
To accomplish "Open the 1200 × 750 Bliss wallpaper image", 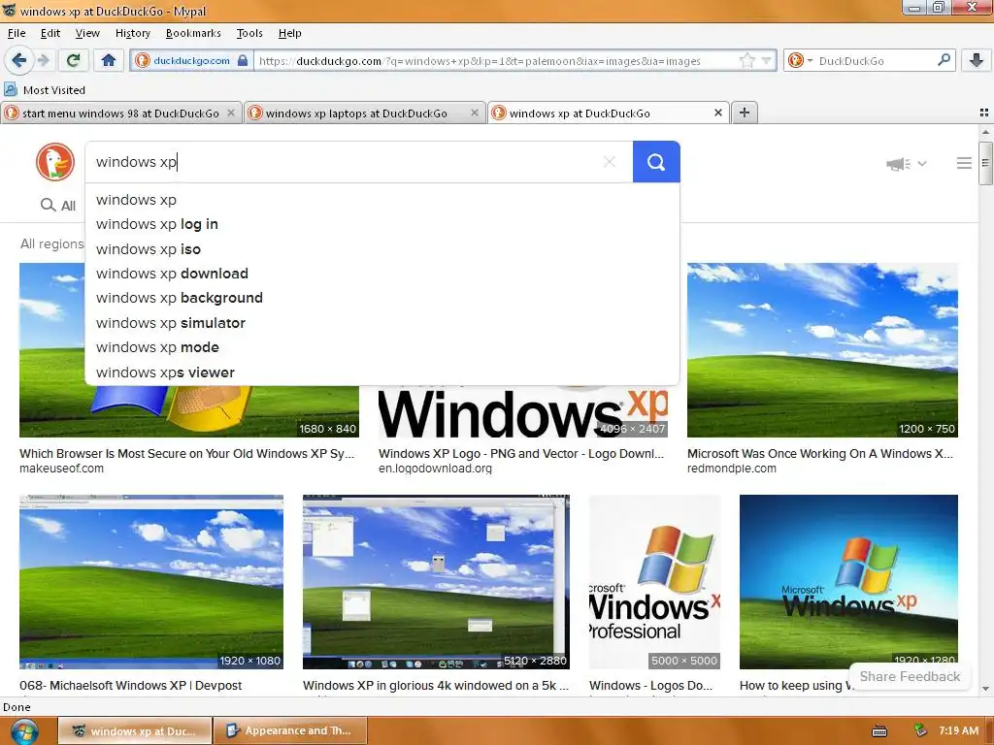I will pos(822,350).
